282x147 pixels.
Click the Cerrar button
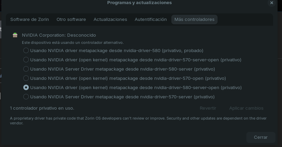(x=261, y=137)
